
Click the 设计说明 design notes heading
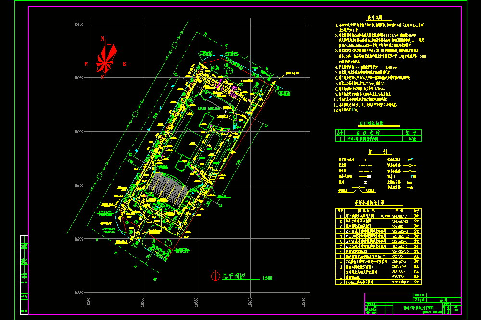click(x=375, y=17)
